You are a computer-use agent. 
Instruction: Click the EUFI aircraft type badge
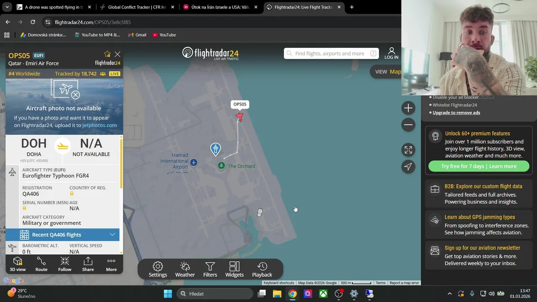[x=39, y=55]
